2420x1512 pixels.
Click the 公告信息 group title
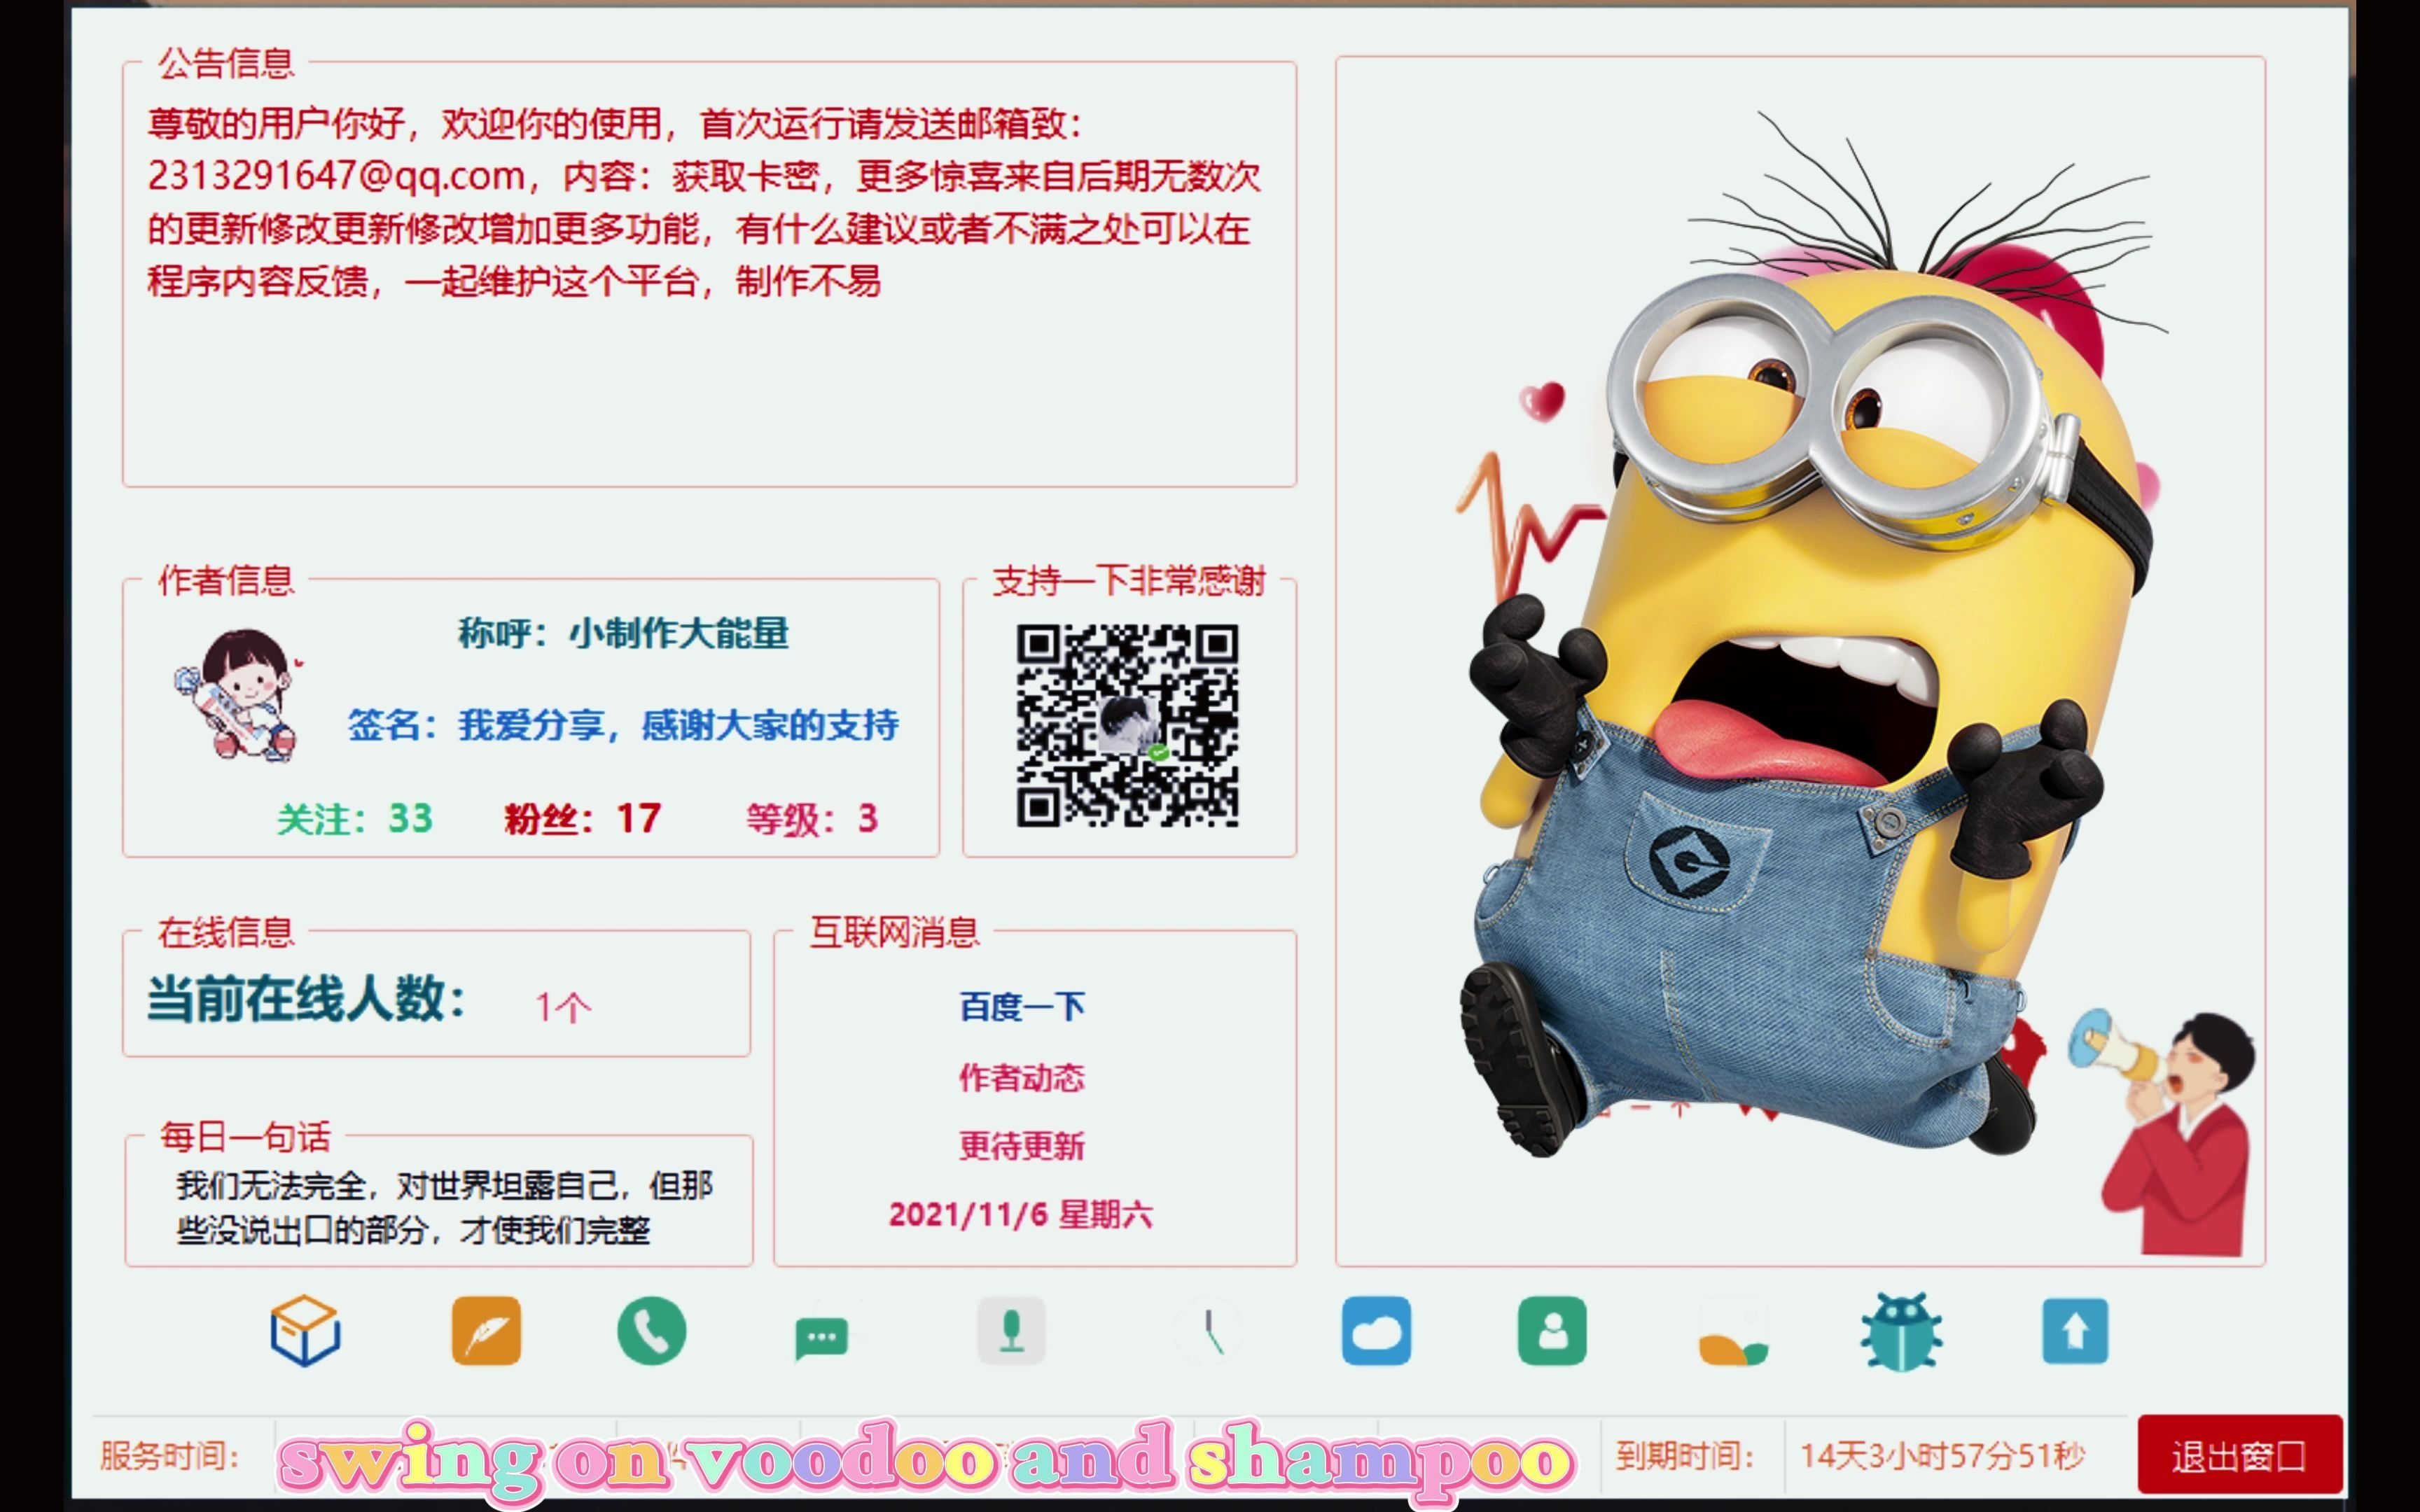(226, 63)
